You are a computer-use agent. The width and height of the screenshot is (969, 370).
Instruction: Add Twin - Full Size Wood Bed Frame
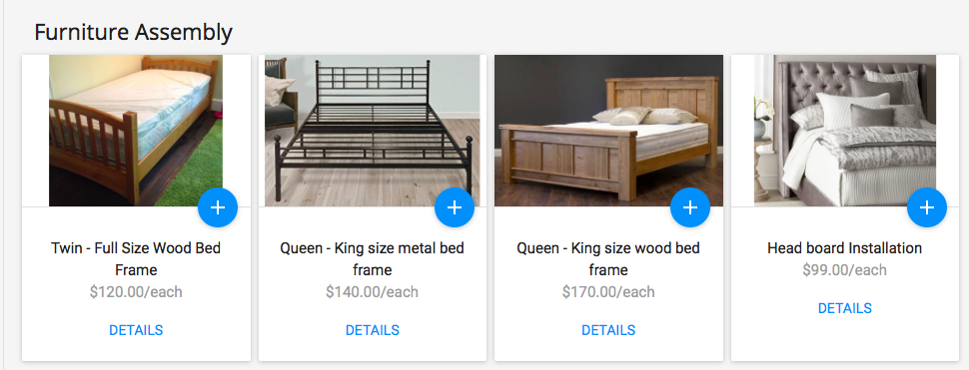pos(218,207)
